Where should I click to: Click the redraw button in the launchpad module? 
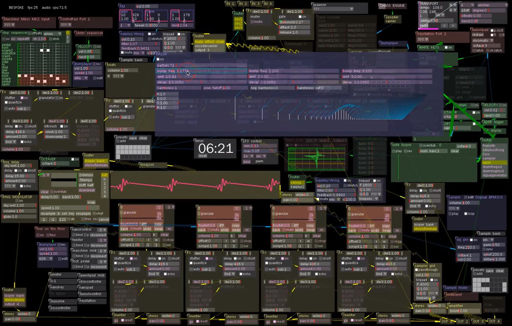[x=478, y=34]
